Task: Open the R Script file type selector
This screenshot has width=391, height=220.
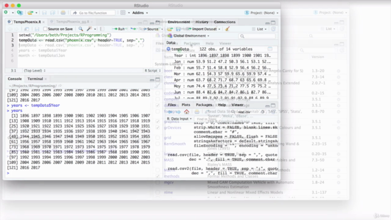Action: point(152,71)
